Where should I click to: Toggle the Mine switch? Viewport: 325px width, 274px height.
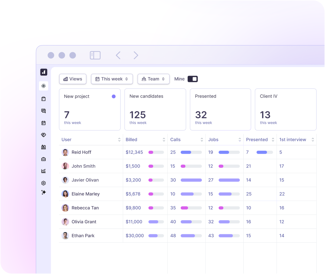193,79
